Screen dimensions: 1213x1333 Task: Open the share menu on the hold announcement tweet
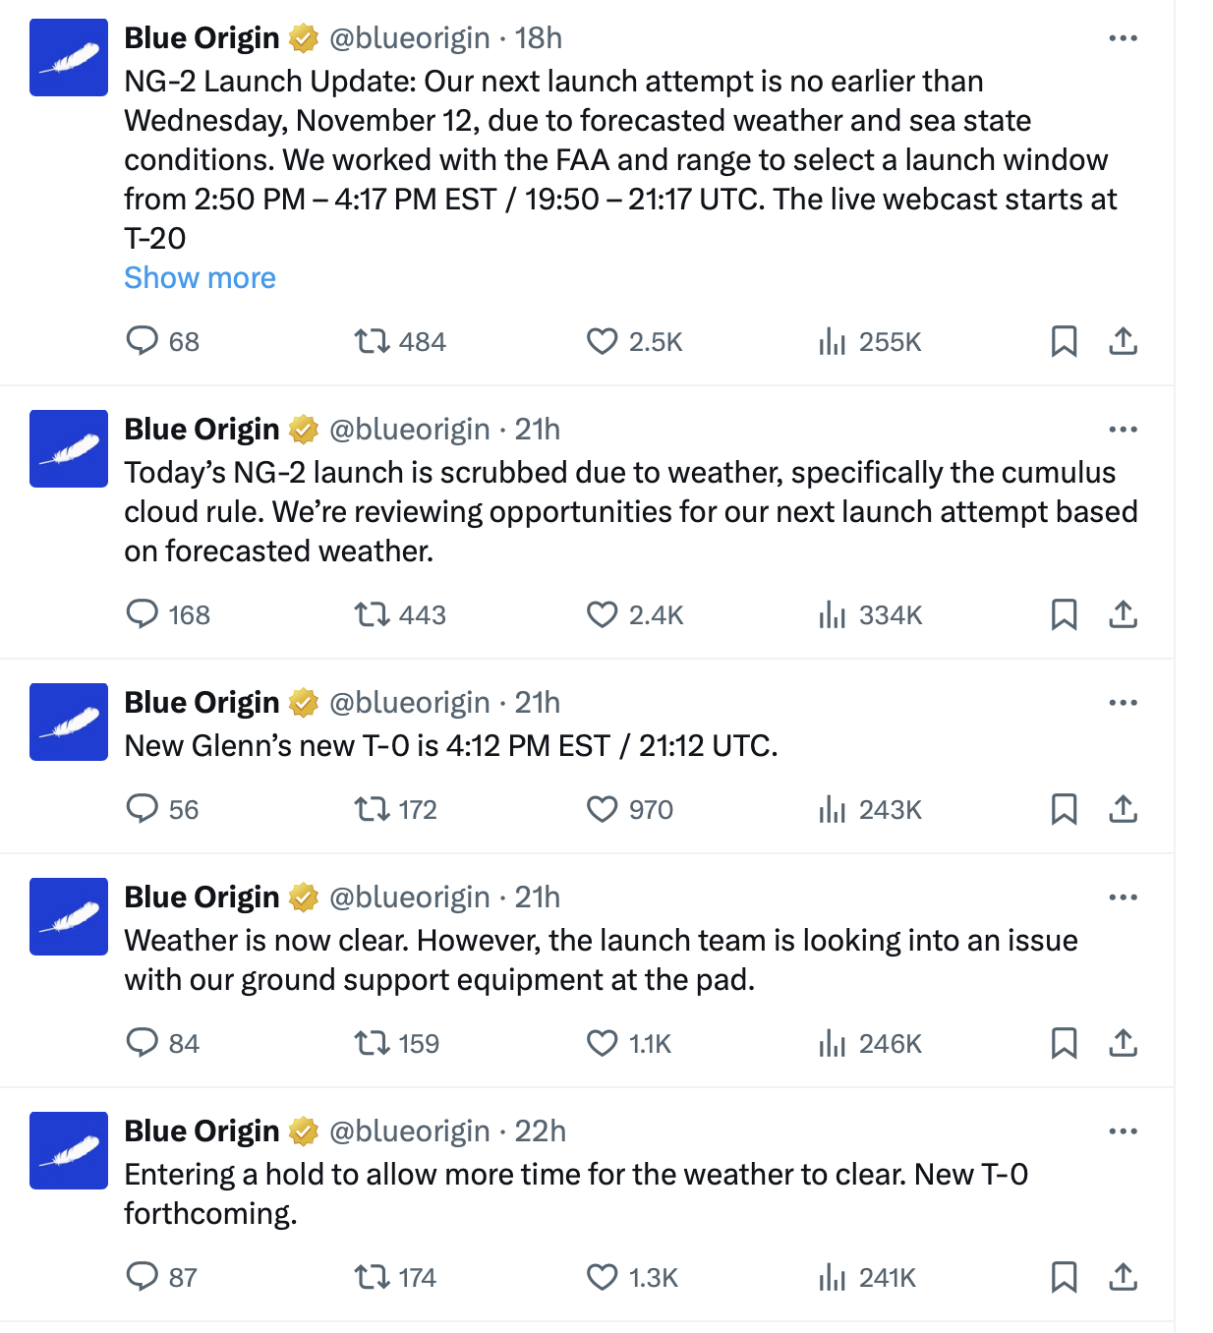point(1125,1277)
